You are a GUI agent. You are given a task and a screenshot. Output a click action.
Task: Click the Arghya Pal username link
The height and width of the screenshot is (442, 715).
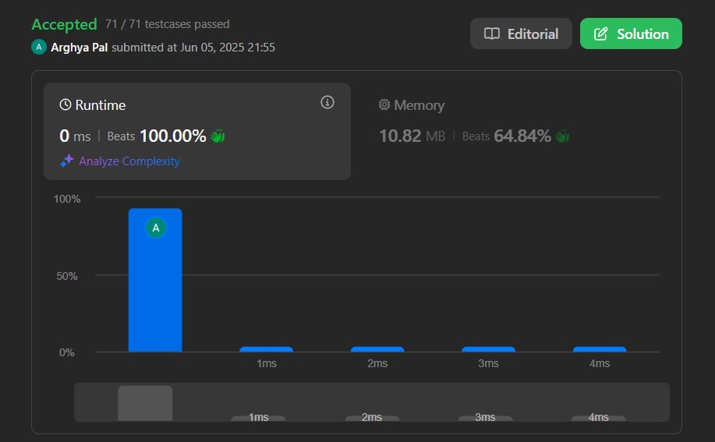[80, 48]
